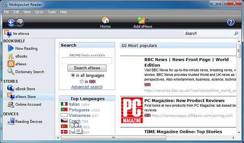This screenshot has height=143, width=244.
Task: Click the Czech language link
Action: (75, 121)
